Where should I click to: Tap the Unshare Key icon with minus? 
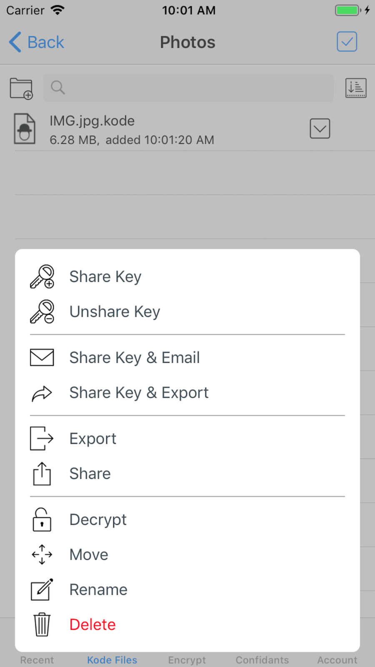42,311
